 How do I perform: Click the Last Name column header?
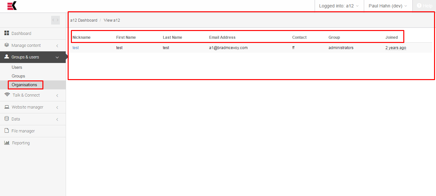point(173,37)
